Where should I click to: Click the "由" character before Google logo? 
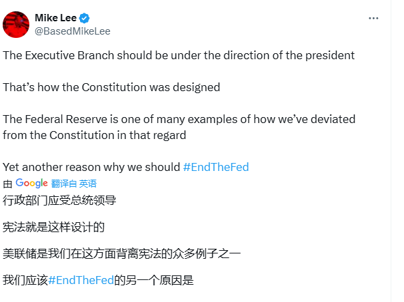(7, 183)
